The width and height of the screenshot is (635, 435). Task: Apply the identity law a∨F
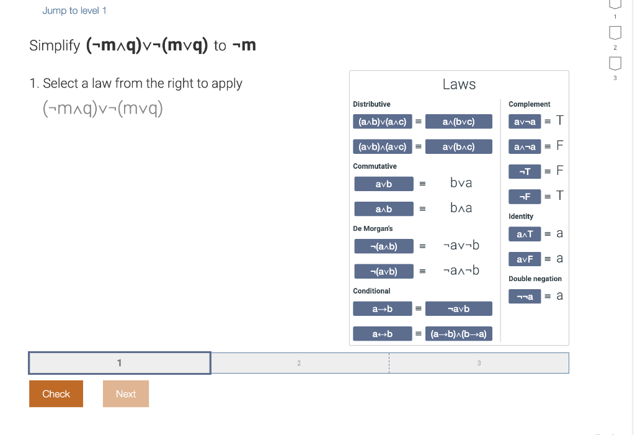tap(525, 259)
